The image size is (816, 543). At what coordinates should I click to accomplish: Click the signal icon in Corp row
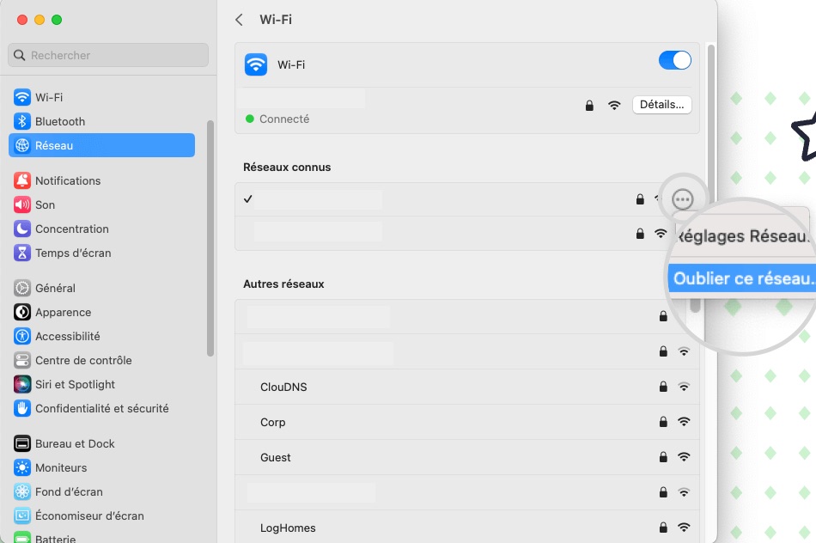pyautogui.click(x=684, y=422)
